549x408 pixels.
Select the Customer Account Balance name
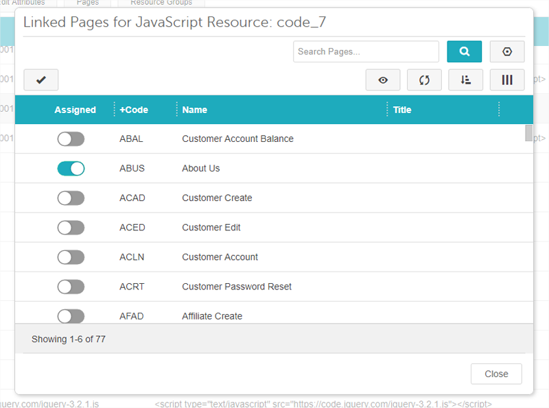[237, 139]
